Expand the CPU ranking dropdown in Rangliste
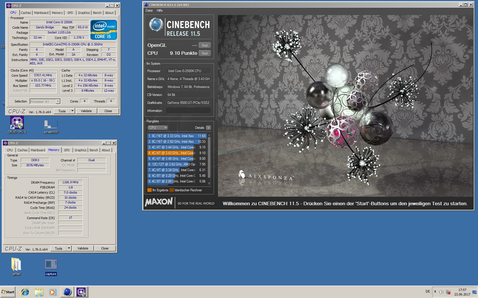This screenshot has height=298, width=478. pyautogui.click(x=158, y=128)
